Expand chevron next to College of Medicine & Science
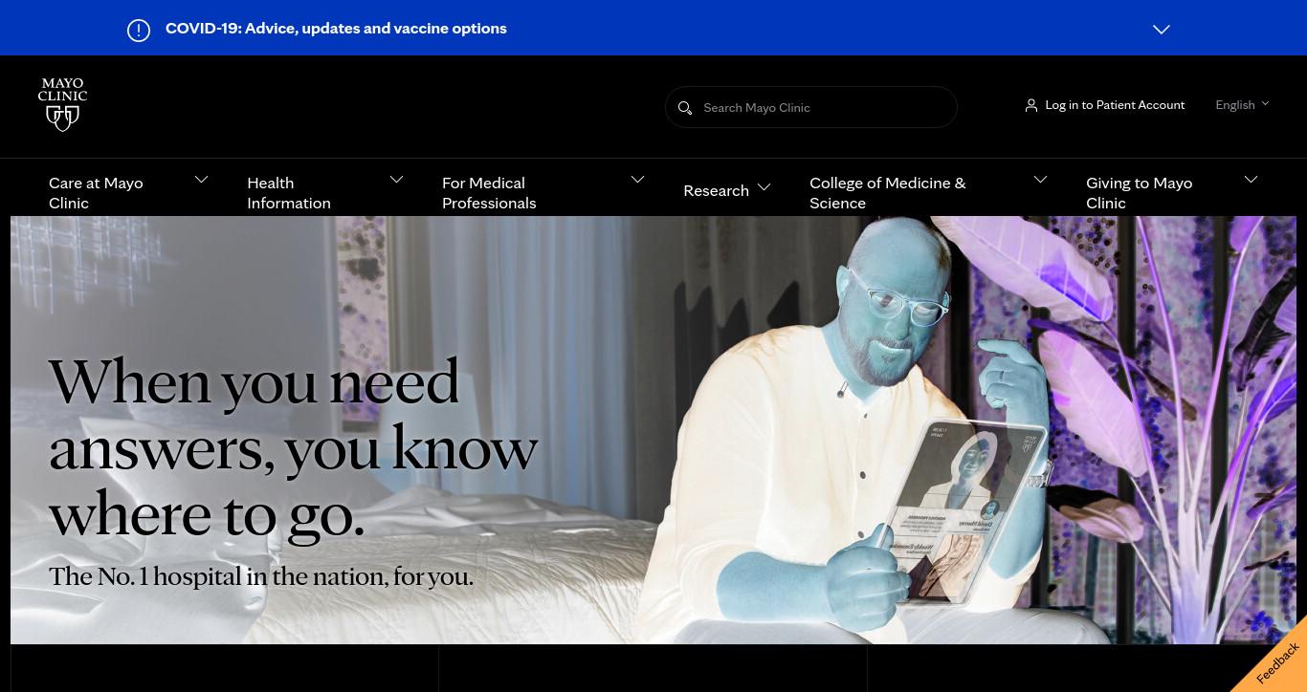 coord(1040,180)
